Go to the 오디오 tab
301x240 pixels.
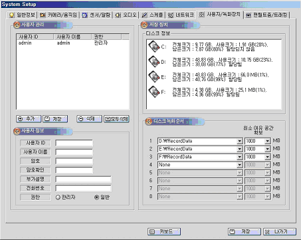tap(126, 15)
